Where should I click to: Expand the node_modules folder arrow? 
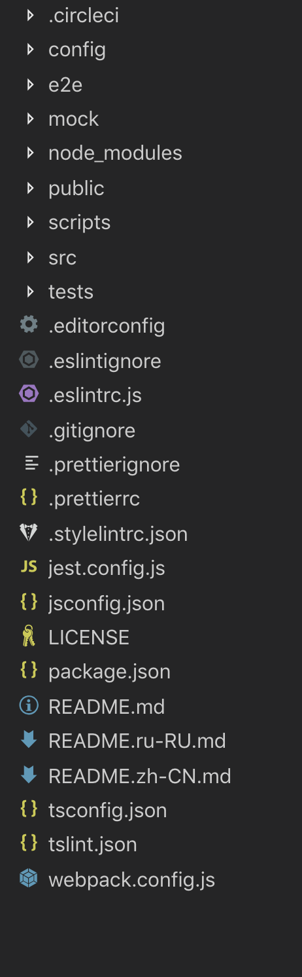point(30,153)
